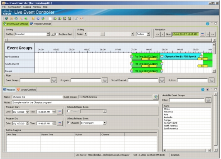Click the clock icon starting Olympics live event

pos(162,57)
